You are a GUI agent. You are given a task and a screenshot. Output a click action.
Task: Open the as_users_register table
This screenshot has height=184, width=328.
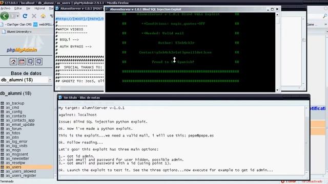pos(21,176)
